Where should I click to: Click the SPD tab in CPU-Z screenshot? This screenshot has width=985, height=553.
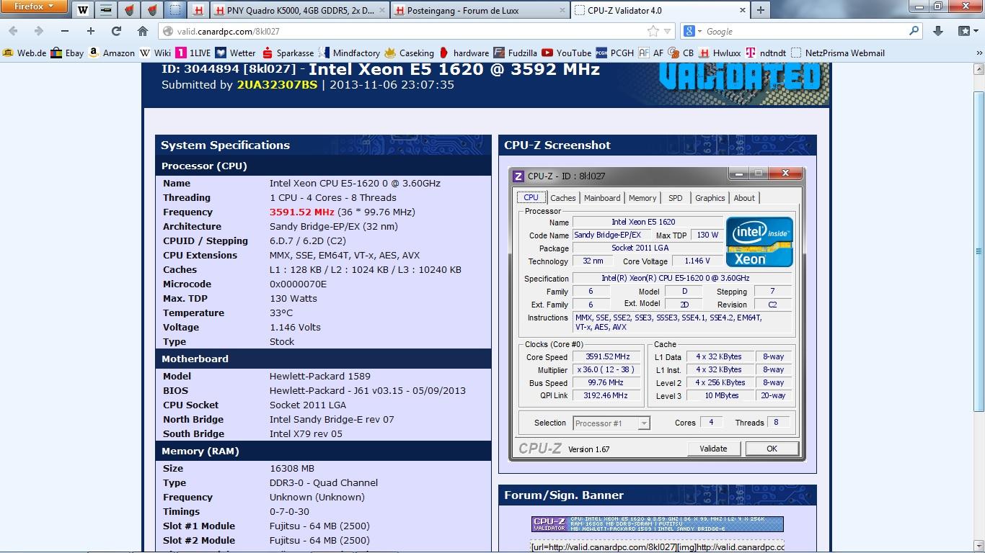click(676, 198)
